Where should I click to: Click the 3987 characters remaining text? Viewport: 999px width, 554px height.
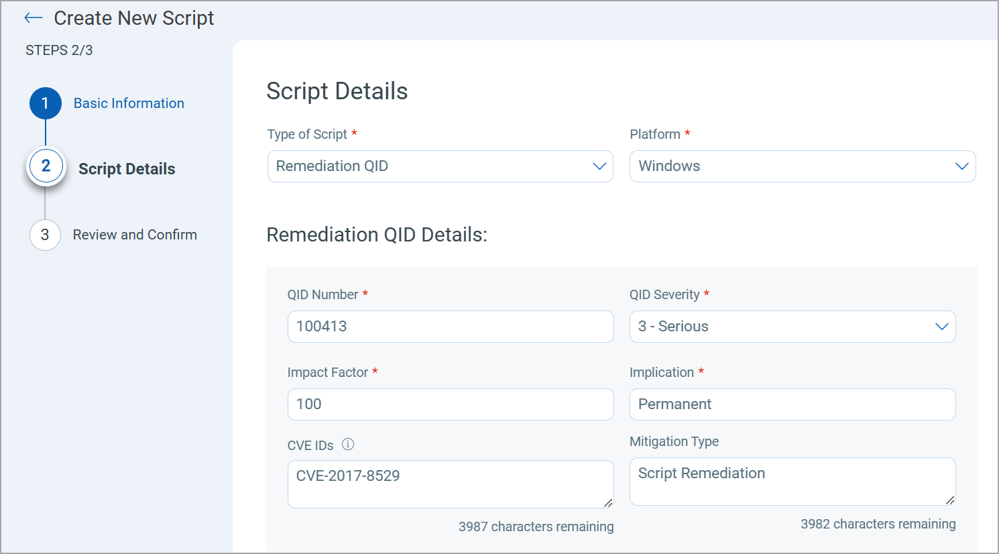(x=536, y=527)
